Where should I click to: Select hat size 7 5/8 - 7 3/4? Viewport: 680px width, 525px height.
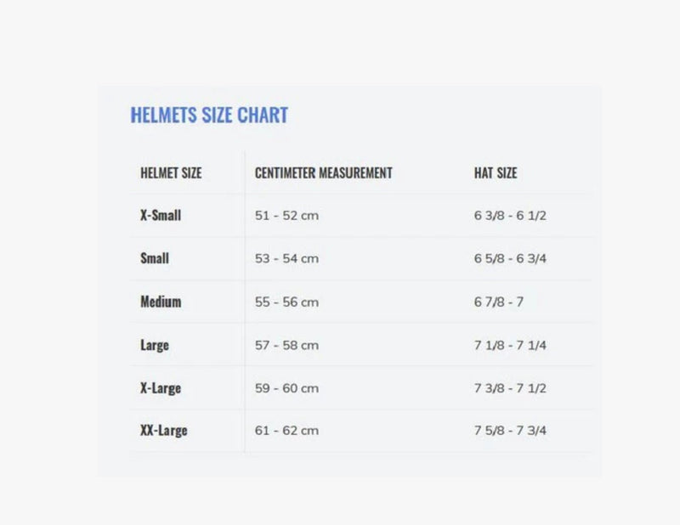[x=510, y=431]
